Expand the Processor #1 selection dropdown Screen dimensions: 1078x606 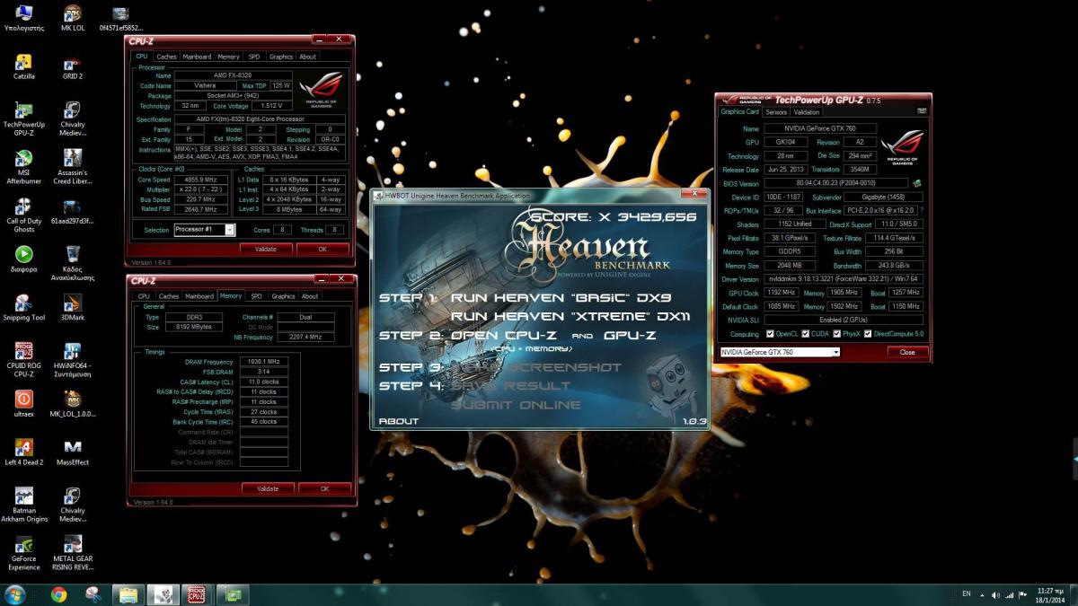(230, 230)
